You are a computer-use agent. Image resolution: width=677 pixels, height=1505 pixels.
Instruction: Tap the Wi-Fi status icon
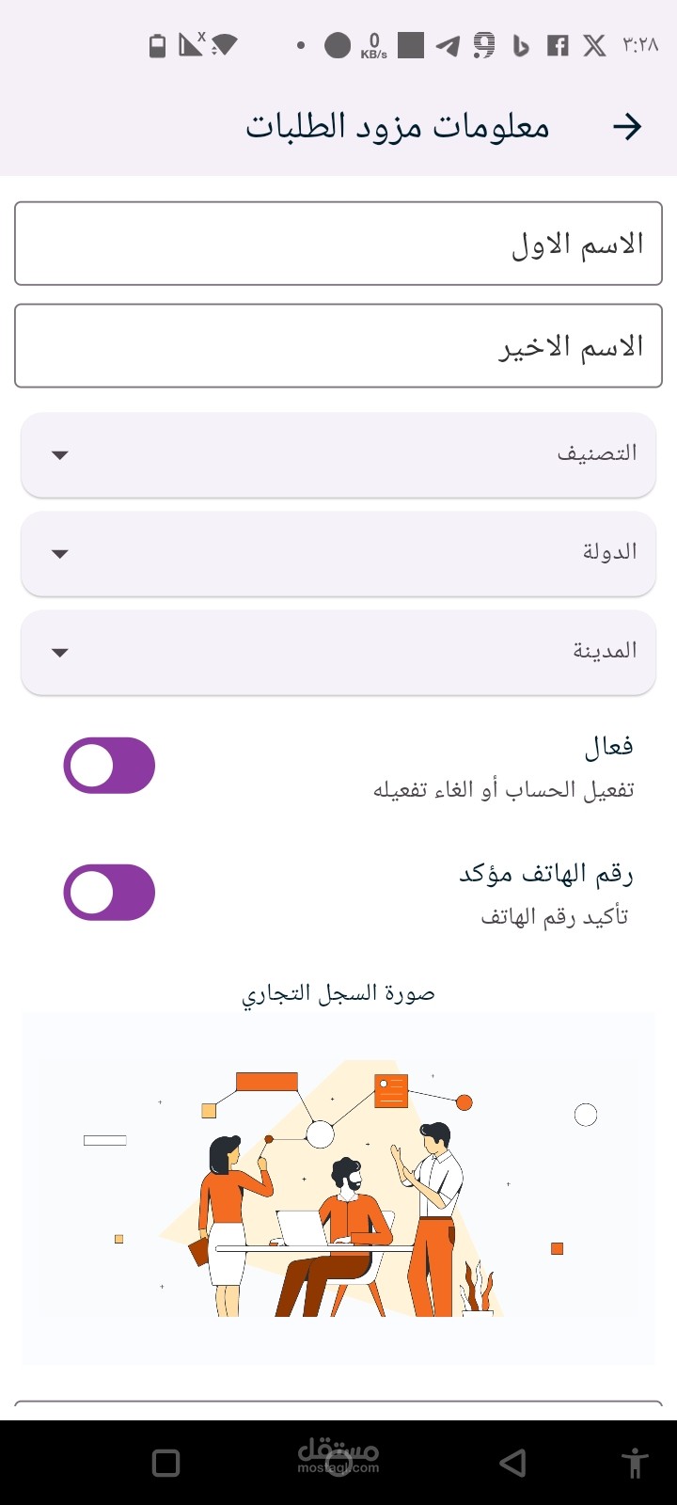click(x=225, y=44)
